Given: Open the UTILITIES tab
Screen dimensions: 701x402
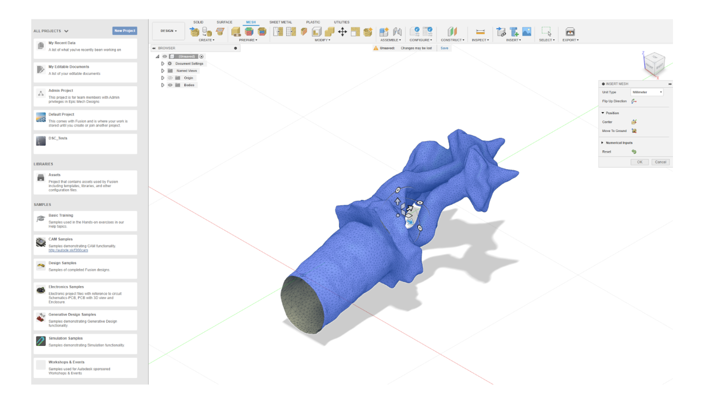Looking at the screenshot, I should [x=341, y=22].
